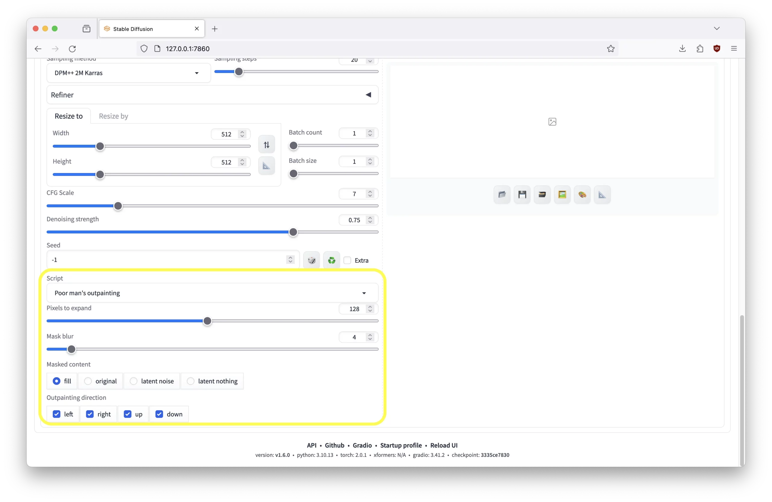The image size is (772, 502).
Task: Go back with the browser back arrow
Action: (38, 49)
